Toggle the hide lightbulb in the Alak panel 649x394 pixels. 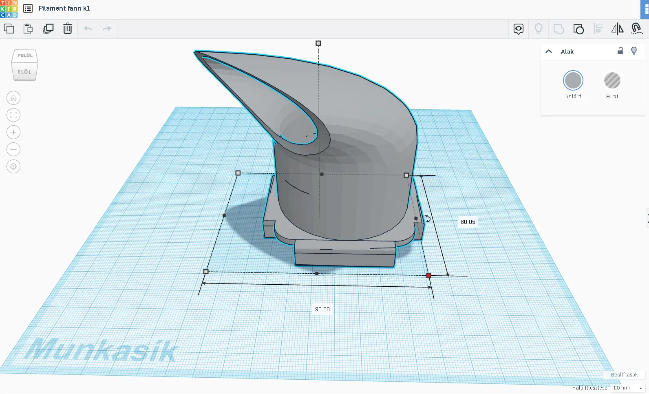(634, 51)
